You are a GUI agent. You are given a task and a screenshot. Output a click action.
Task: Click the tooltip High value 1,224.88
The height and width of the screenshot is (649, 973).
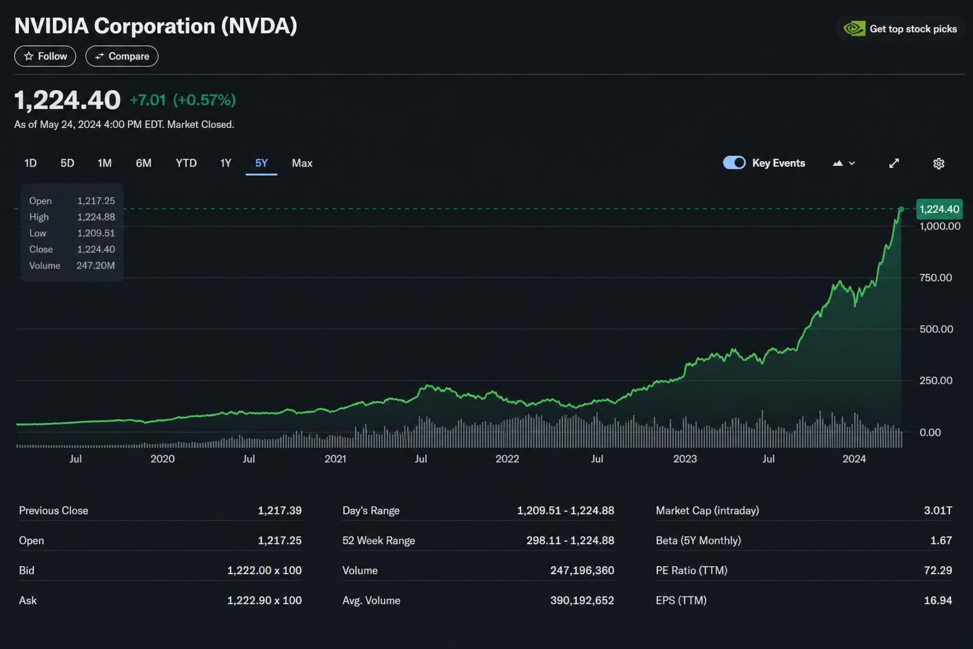[96, 217]
